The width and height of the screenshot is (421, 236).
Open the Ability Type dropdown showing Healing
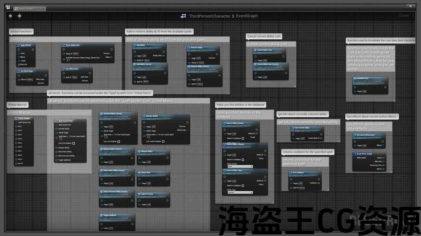(240, 192)
